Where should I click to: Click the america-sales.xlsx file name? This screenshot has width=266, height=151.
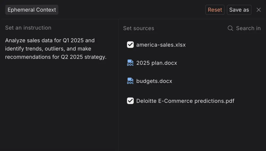(x=161, y=45)
